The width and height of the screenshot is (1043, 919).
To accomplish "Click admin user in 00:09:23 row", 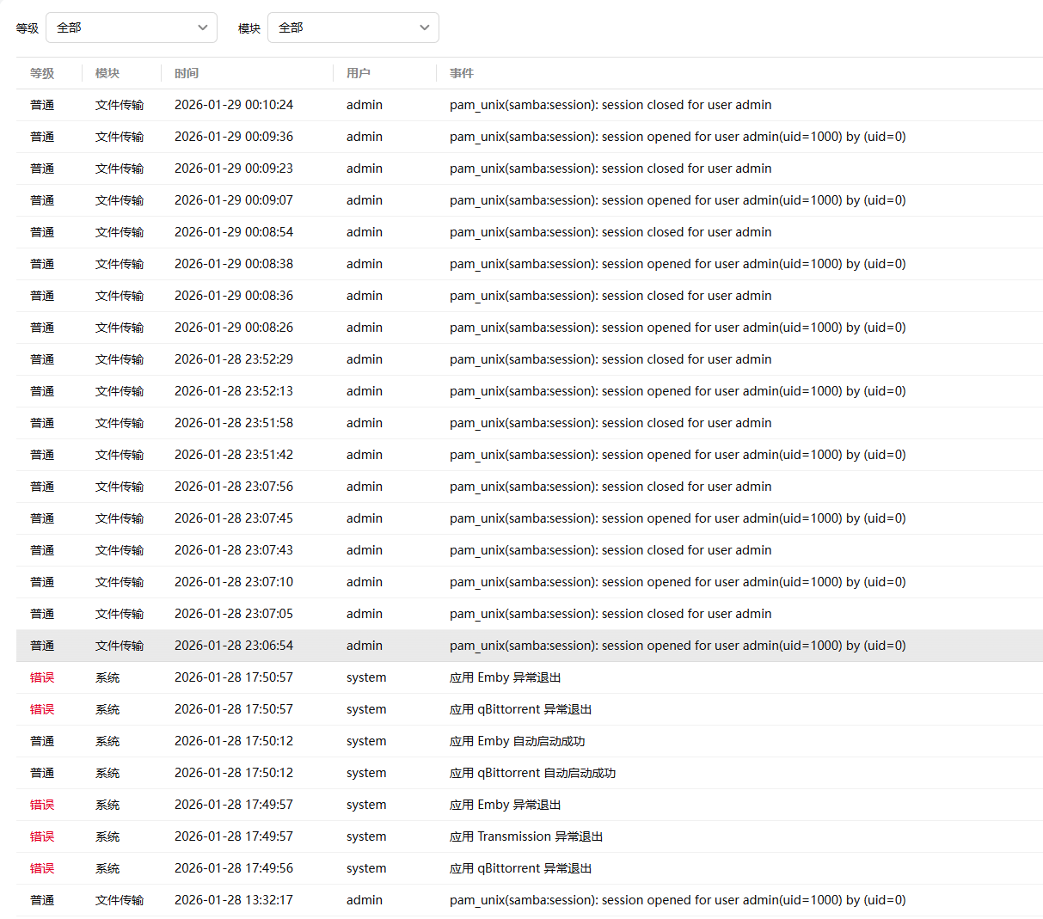I will click(365, 168).
